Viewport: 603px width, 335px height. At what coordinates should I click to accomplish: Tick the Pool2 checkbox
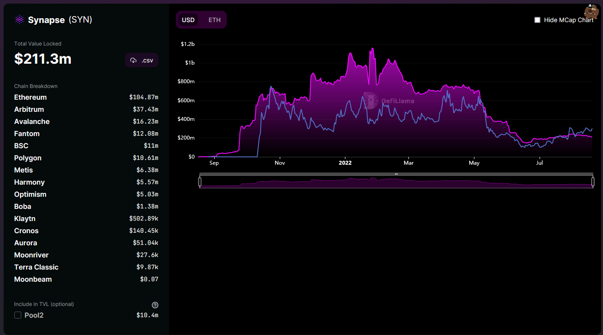pos(18,315)
